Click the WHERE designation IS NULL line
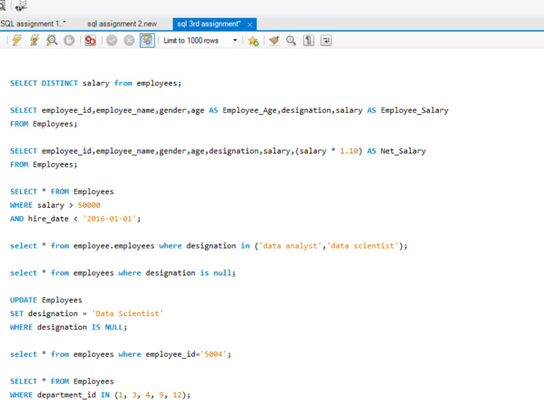 tap(69, 327)
